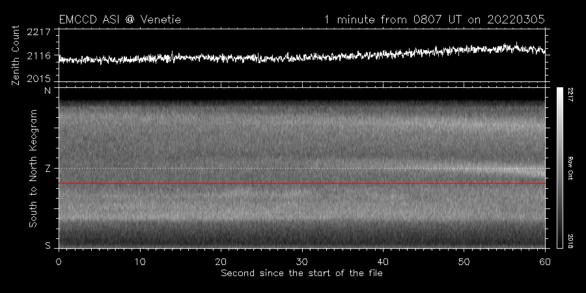The width and height of the screenshot is (586, 293).
Task: Click the 'Zenith Count' axis label
Action: coord(16,55)
